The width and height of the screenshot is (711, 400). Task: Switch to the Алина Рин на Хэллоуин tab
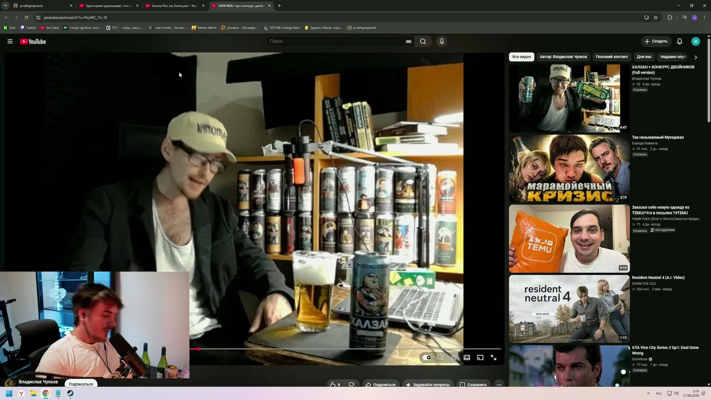(x=175, y=6)
